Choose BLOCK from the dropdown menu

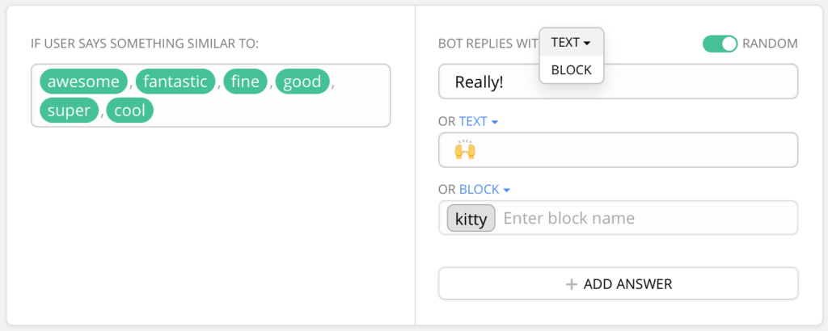pyautogui.click(x=571, y=70)
